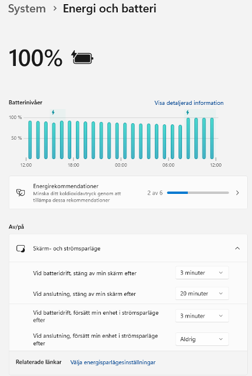Click the last battery bar before the right 12:00

[212, 138]
